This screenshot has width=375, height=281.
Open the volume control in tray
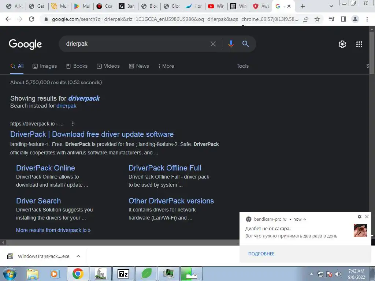338,274
